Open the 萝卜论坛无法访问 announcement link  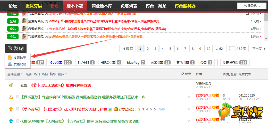(60, 85)
